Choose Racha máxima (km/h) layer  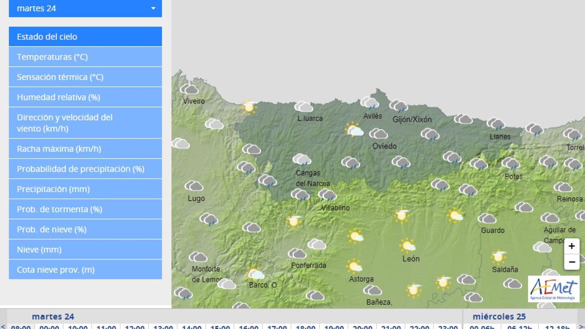[x=85, y=149]
